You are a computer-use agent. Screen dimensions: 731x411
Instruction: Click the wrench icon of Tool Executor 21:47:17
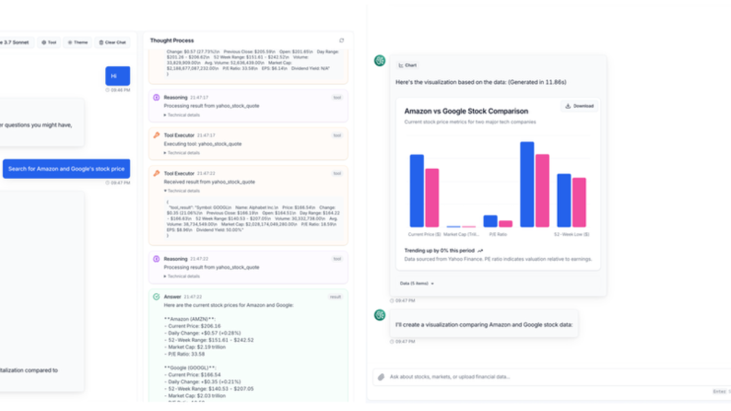[x=156, y=135]
